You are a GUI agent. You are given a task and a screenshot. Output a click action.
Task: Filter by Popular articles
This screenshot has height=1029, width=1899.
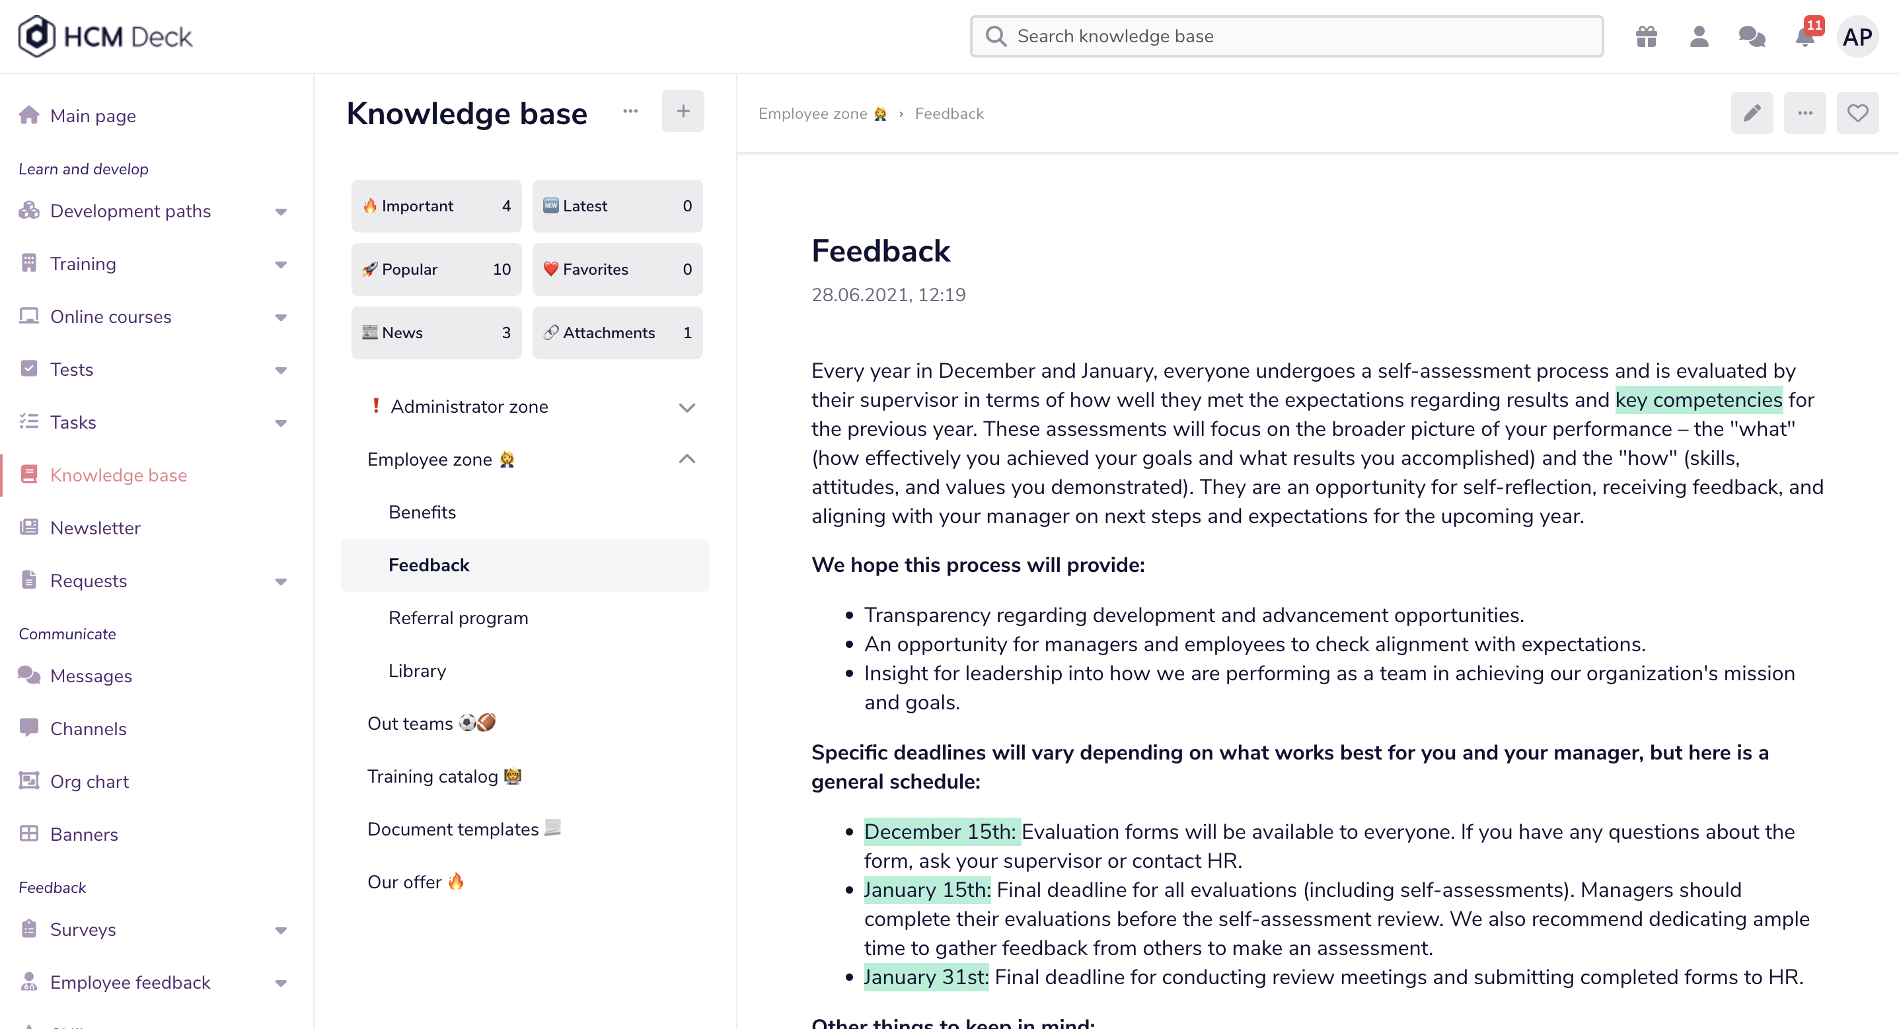pos(436,269)
